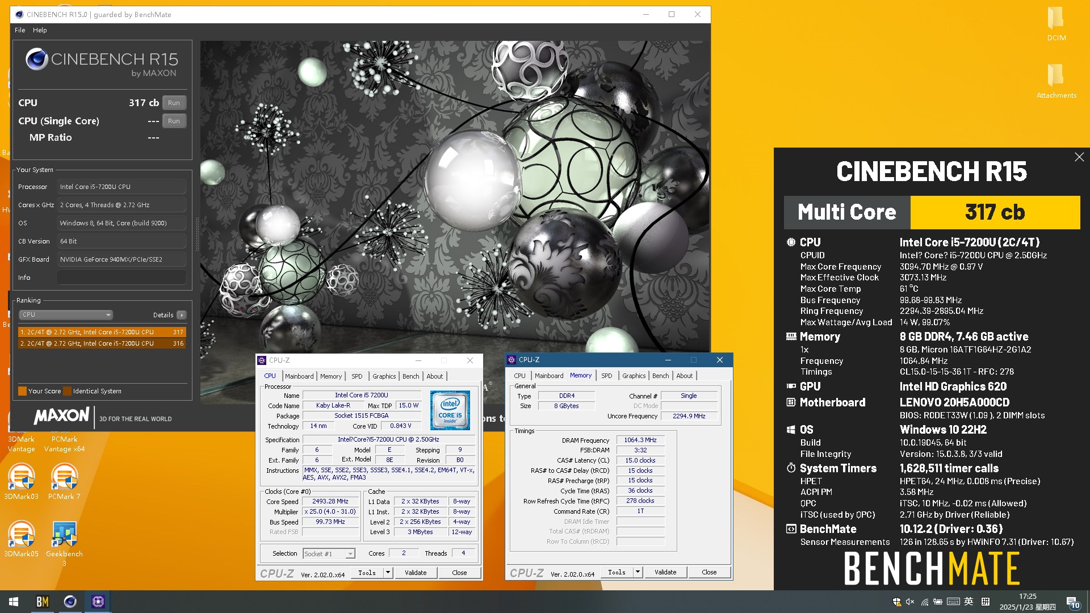Click the GFX Board NVIDIA GeForce 940MX field
1090x613 pixels.
[x=121, y=259]
